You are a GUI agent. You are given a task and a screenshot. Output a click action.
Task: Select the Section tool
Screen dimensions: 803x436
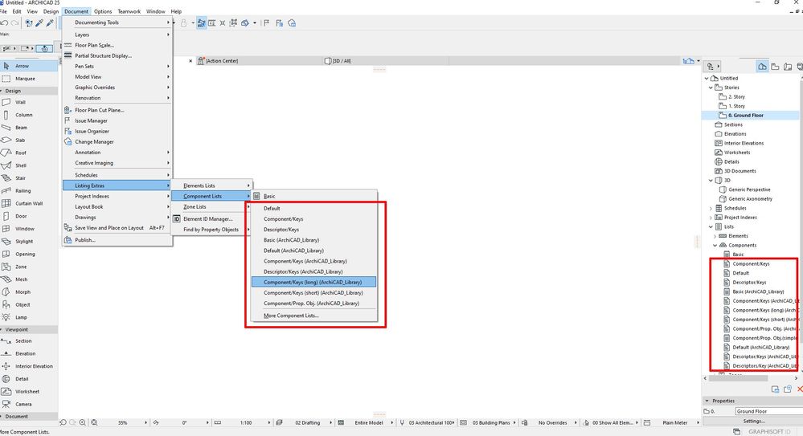29,340
